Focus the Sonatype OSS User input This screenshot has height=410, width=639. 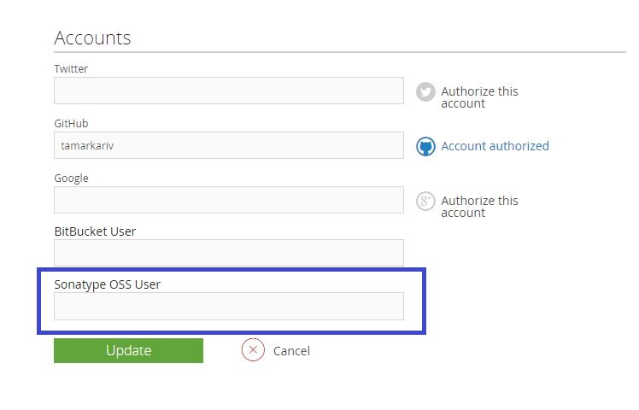[228, 306]
